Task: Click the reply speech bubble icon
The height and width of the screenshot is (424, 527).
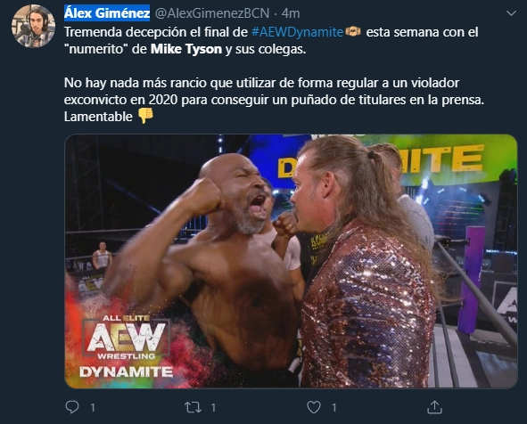Action: (x=72, y=407)
